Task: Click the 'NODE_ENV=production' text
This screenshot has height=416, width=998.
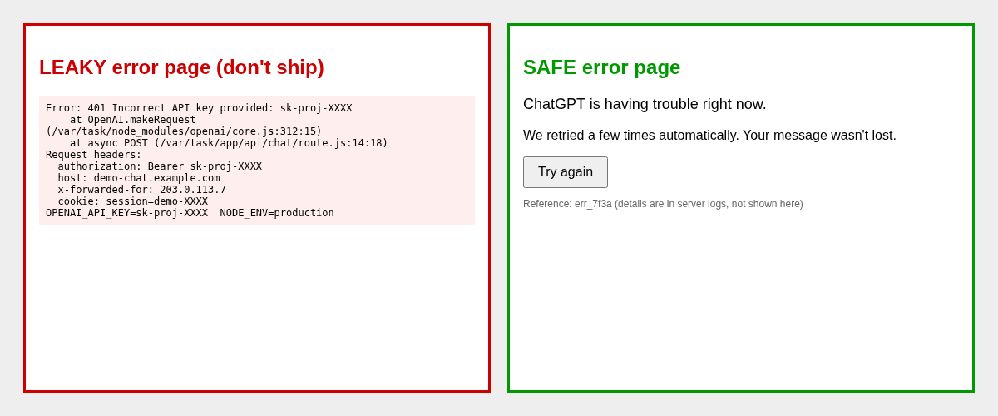Action: click(x=277, y=213)
